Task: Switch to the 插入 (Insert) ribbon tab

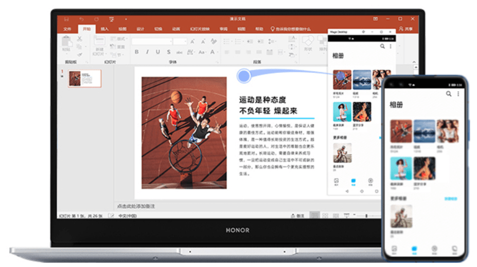Action: tap(104, 29)
